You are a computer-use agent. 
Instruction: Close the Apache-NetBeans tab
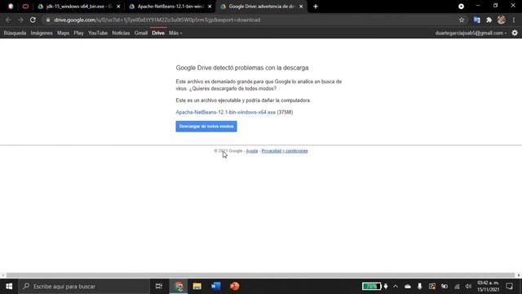(210, 7)
